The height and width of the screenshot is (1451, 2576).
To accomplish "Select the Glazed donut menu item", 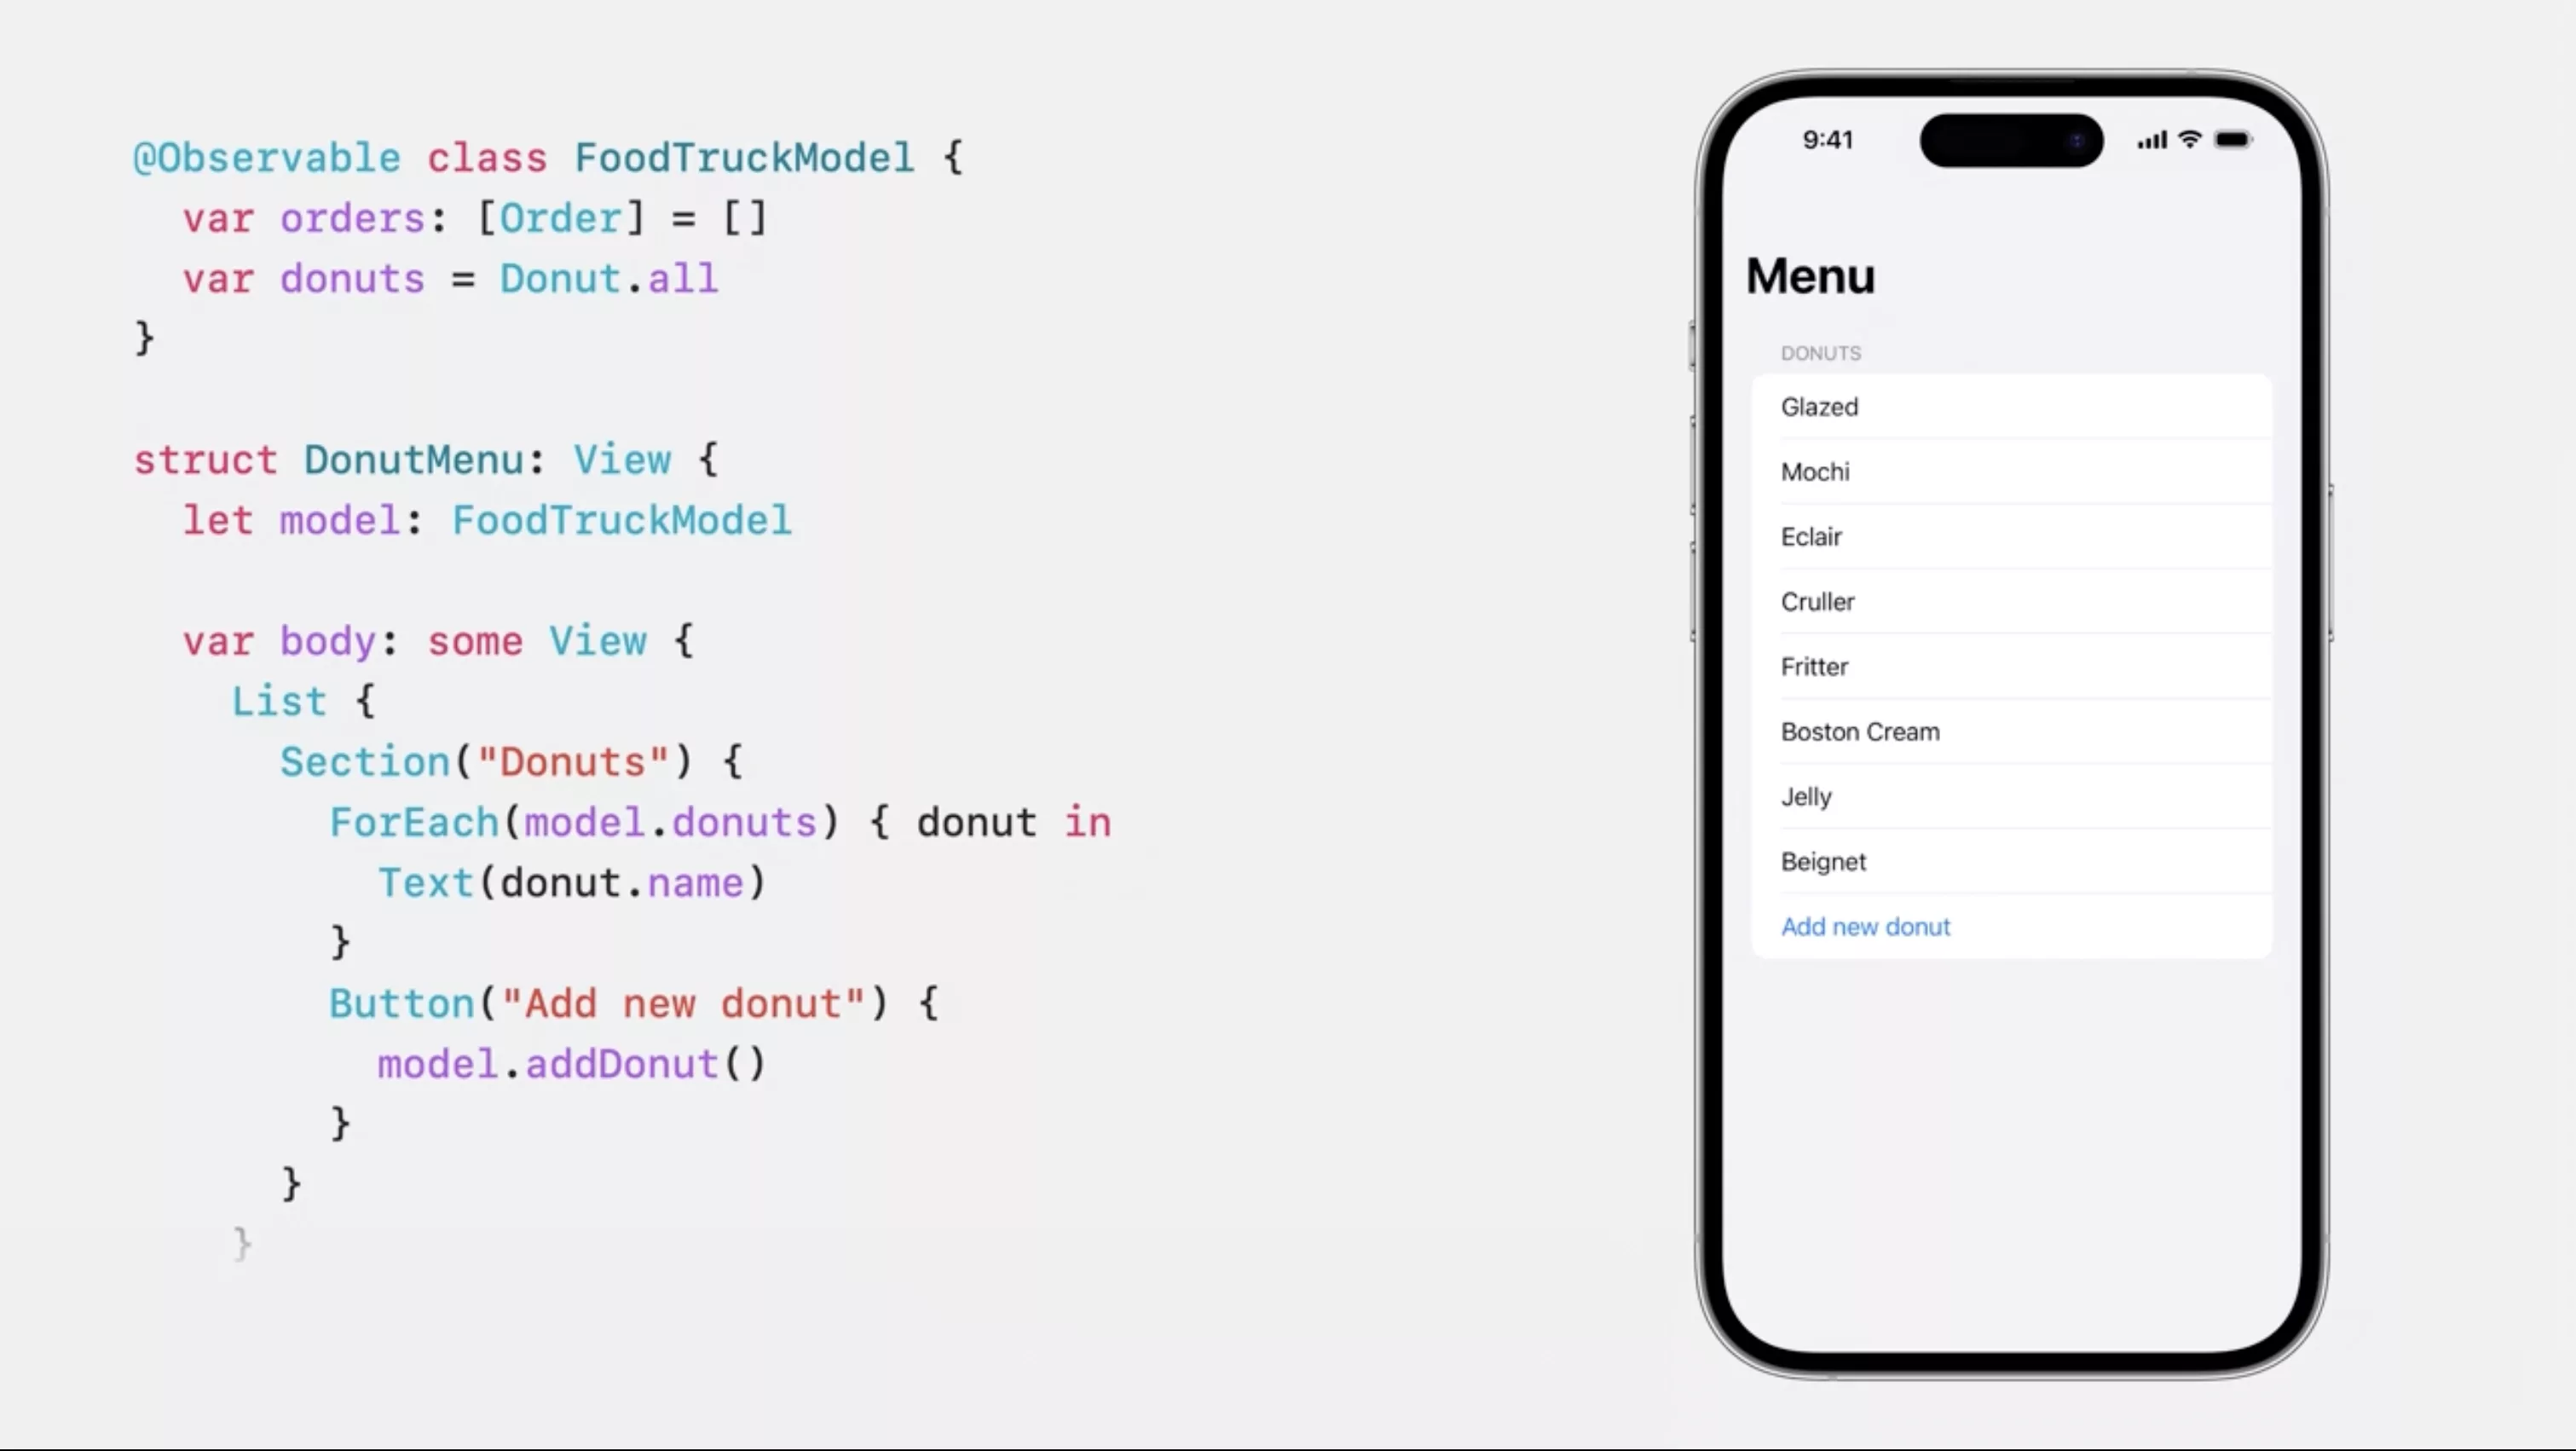I will point(2013,405).
